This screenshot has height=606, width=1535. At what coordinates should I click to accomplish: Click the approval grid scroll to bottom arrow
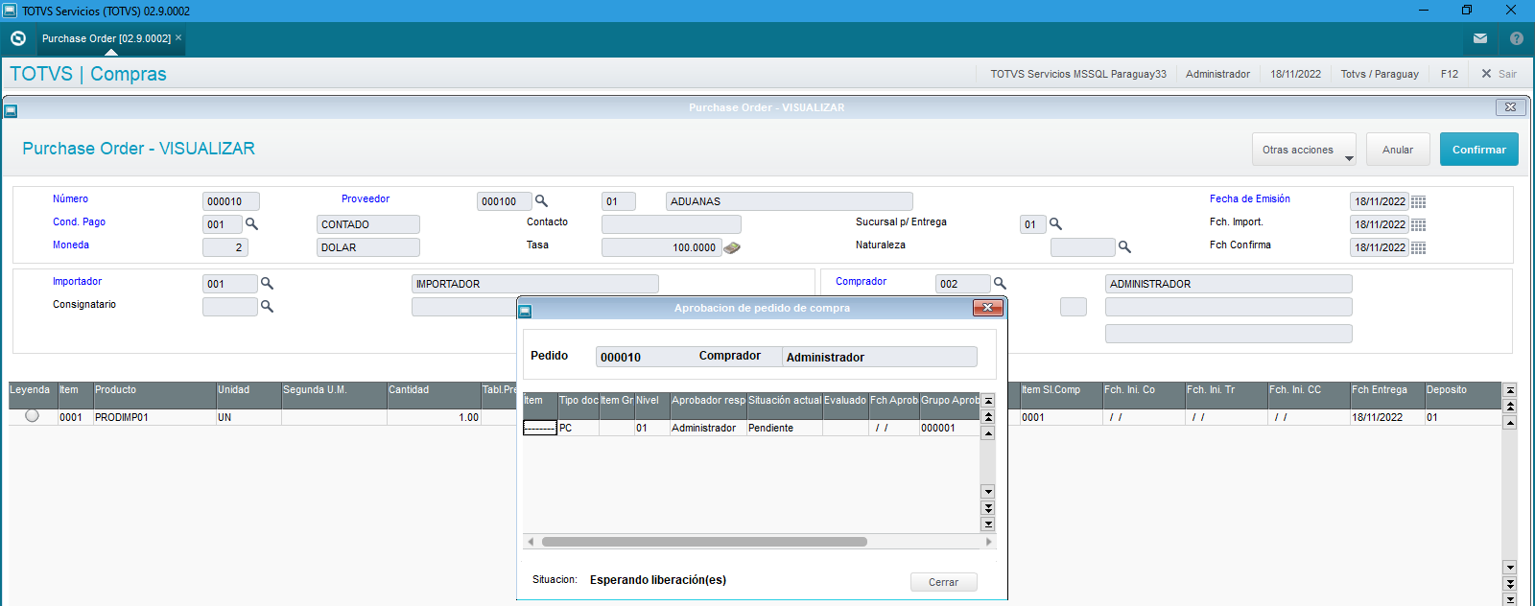pyautogui.click(x=988, y=524)
